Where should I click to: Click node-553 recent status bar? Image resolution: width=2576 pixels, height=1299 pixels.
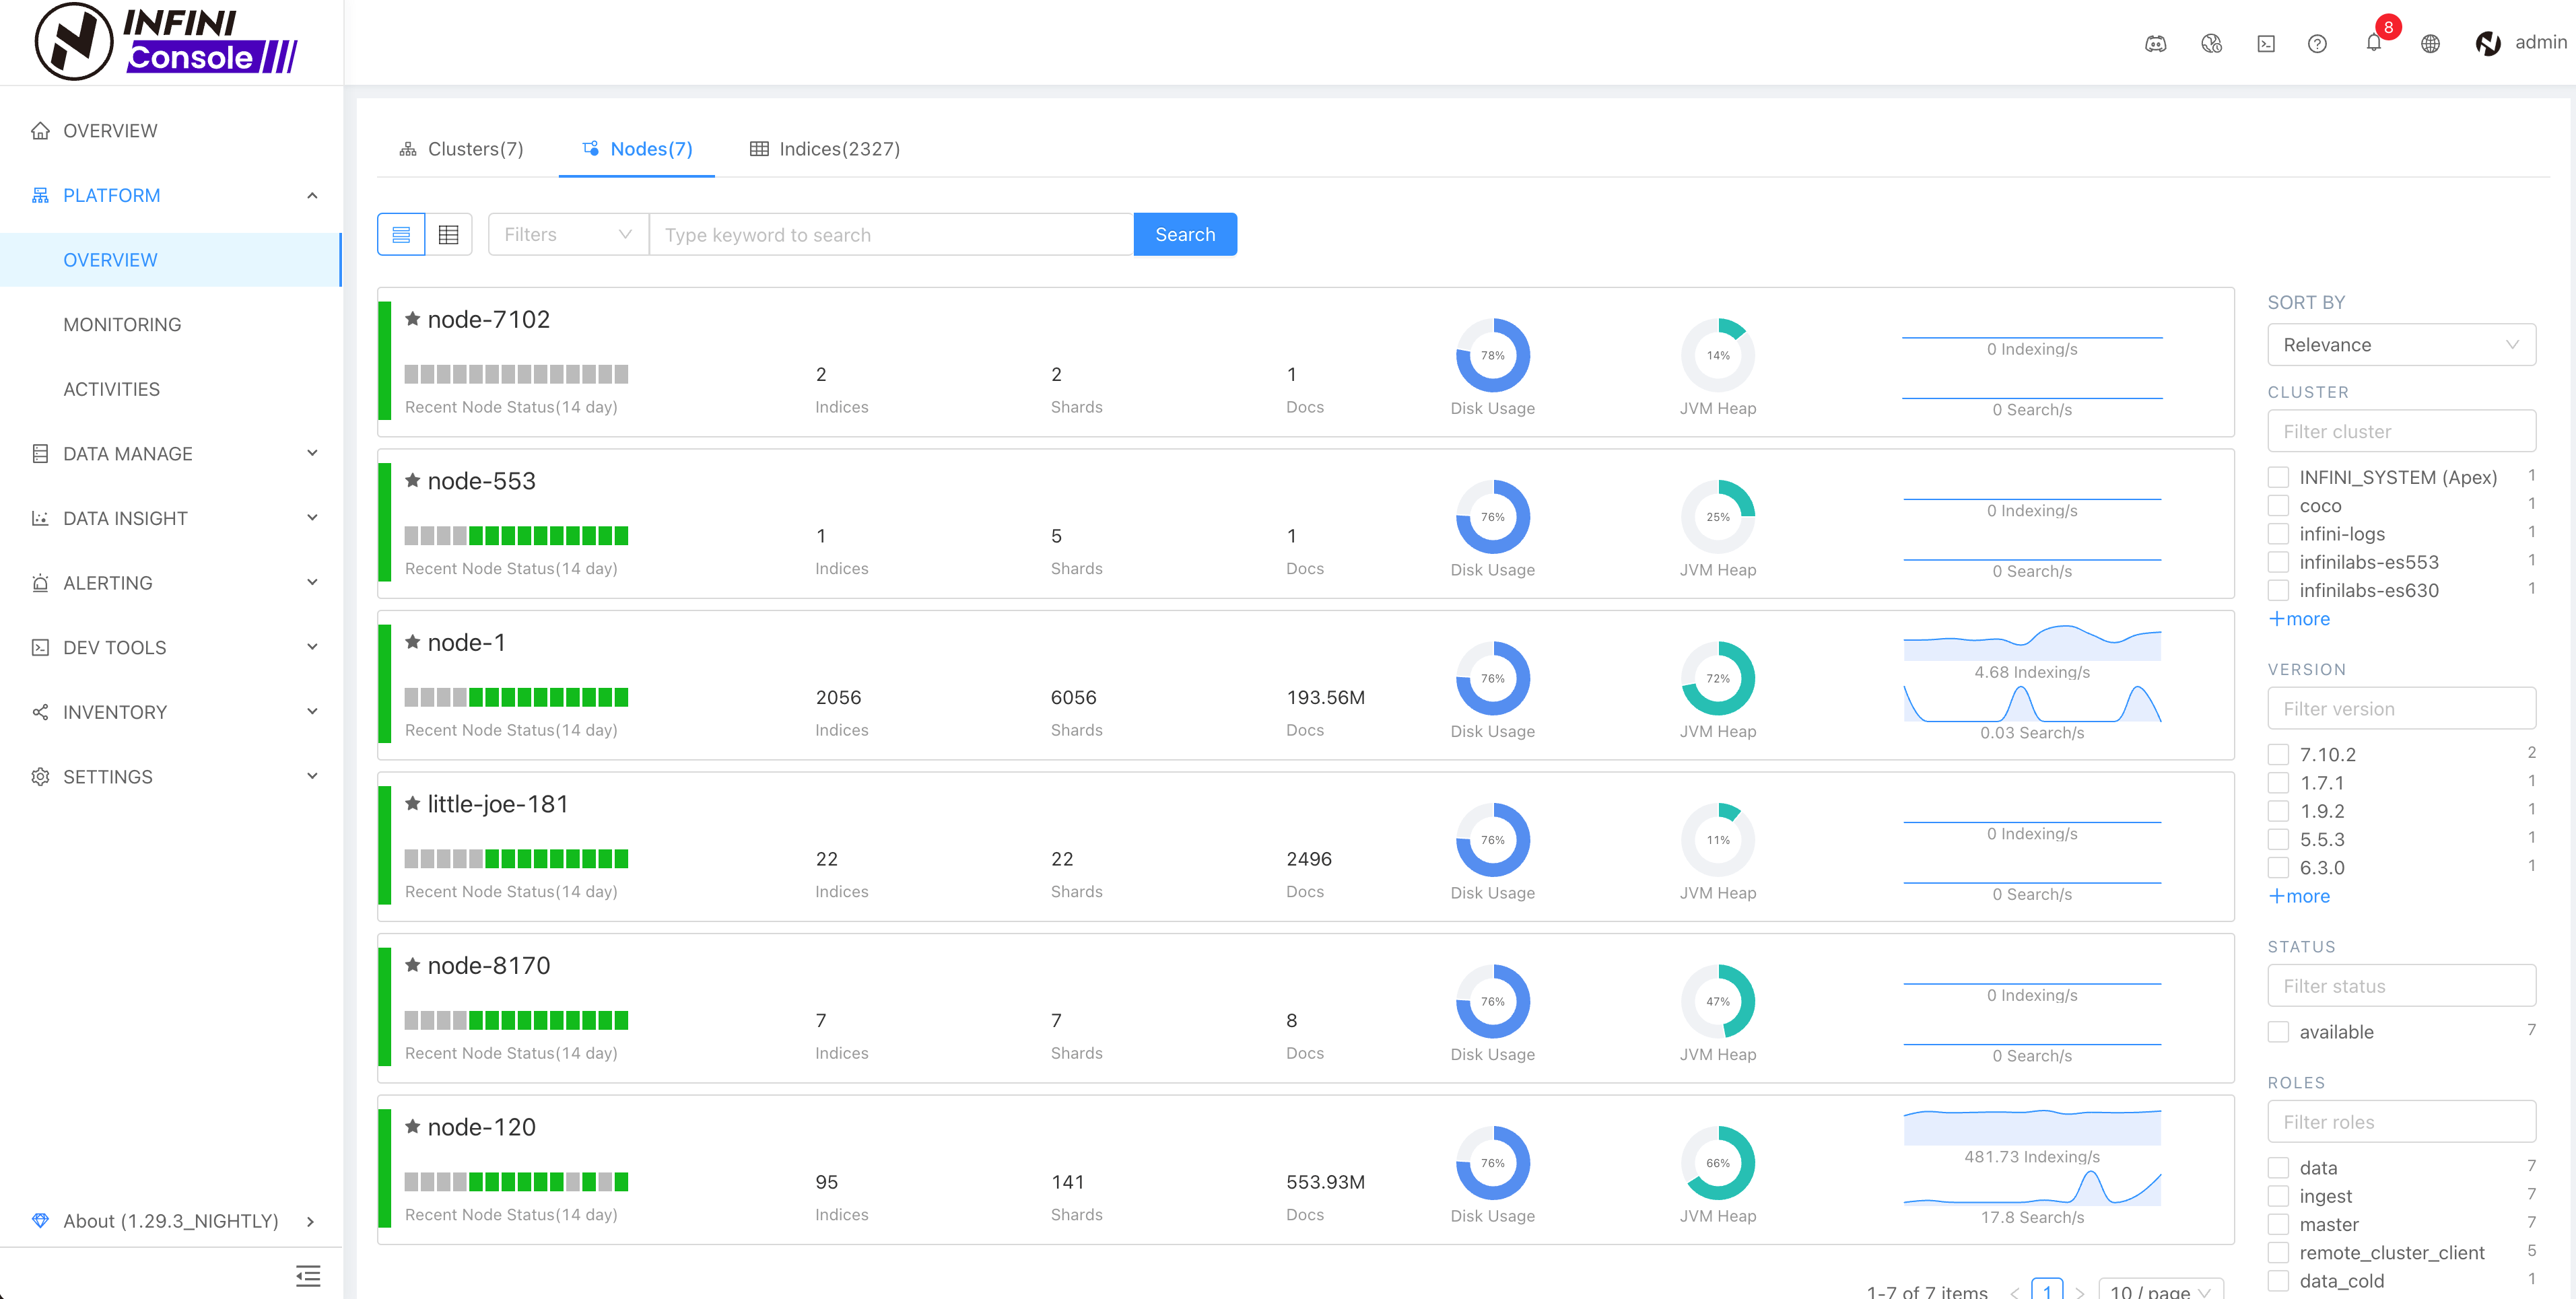[516, 536]
